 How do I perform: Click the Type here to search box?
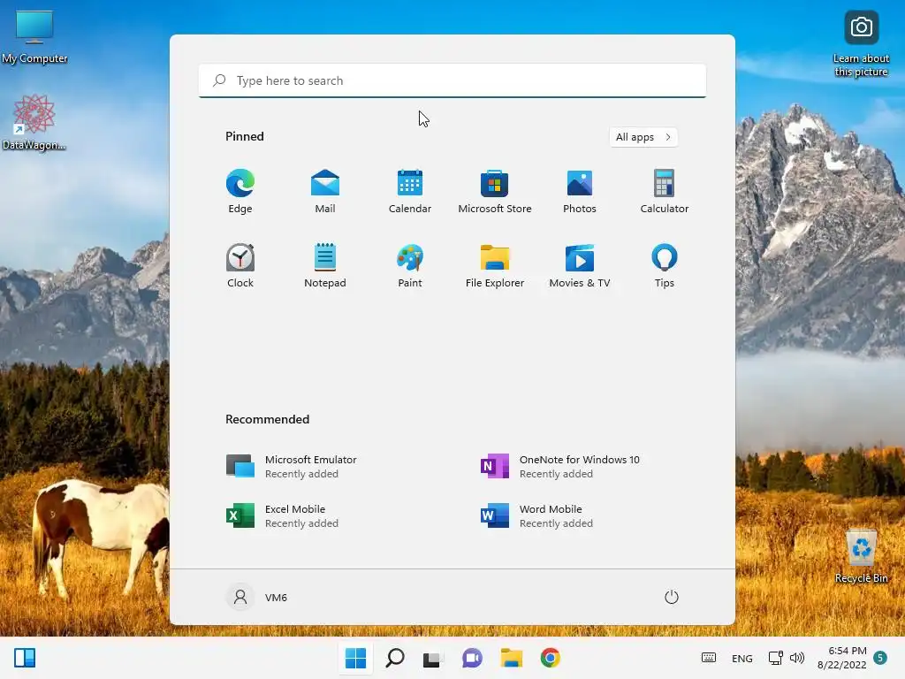(452, 80)
